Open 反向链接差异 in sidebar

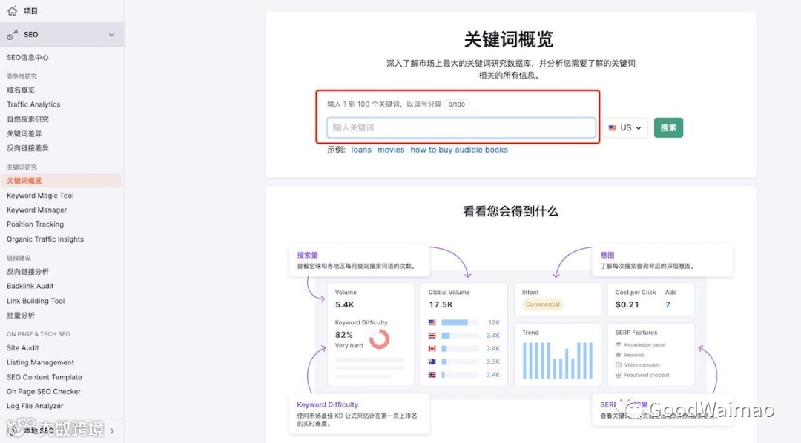pyautogui.click(x=27, y=148)
